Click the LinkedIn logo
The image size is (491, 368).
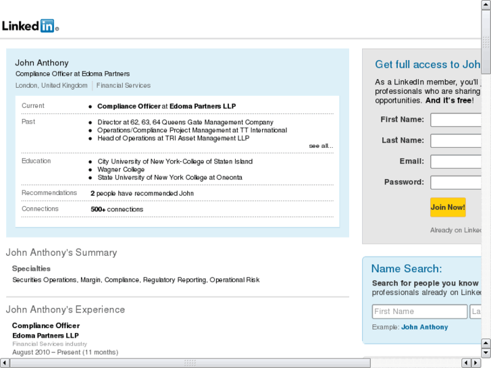pos(30,26)
